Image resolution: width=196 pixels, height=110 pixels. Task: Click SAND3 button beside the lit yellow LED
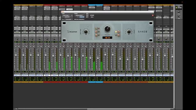(x=119, y=32)
